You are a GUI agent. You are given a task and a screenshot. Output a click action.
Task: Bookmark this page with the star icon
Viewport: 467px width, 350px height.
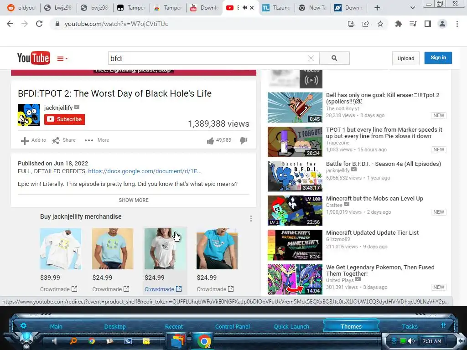click(x=380, y=24)
